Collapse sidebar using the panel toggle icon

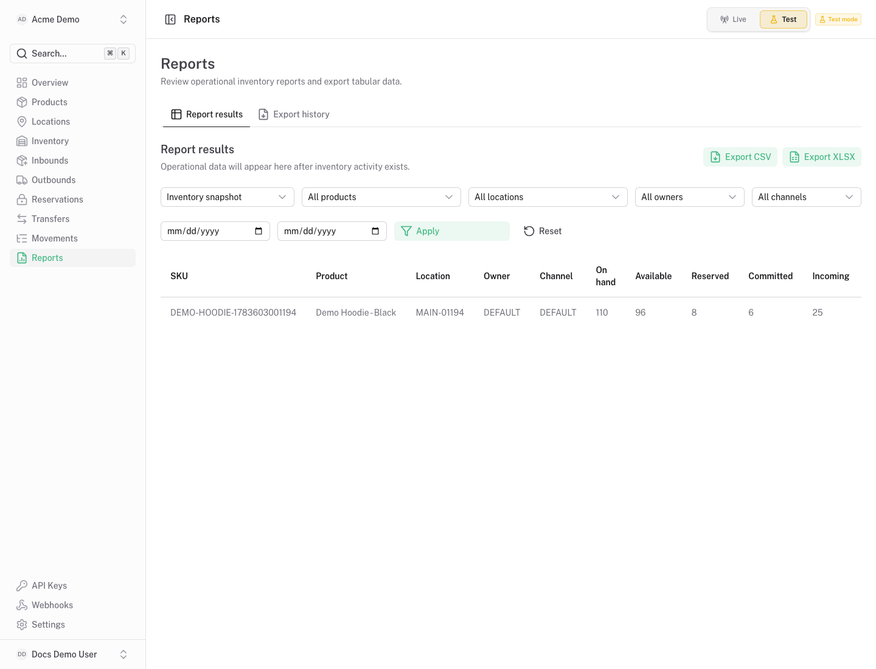(x=170, y=19)
